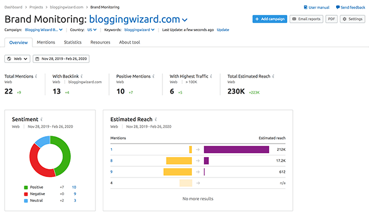Click the blue Neutral legend swatch
The image size is (369, 215).
(26, 201)
